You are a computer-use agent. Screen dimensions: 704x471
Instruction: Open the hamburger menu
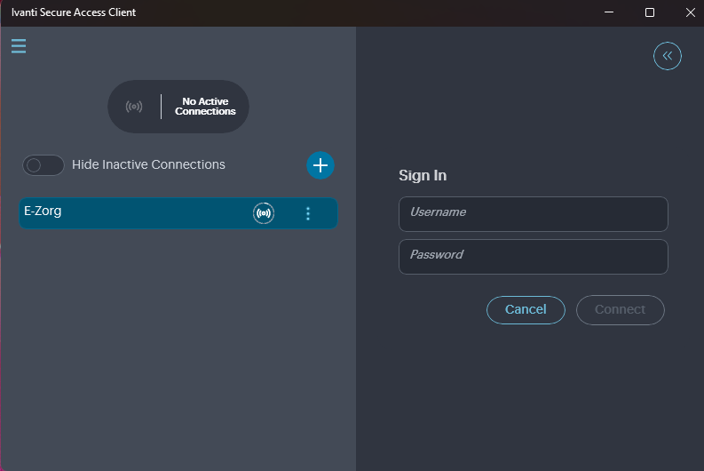pyautogui.click(x=19, y=46)
